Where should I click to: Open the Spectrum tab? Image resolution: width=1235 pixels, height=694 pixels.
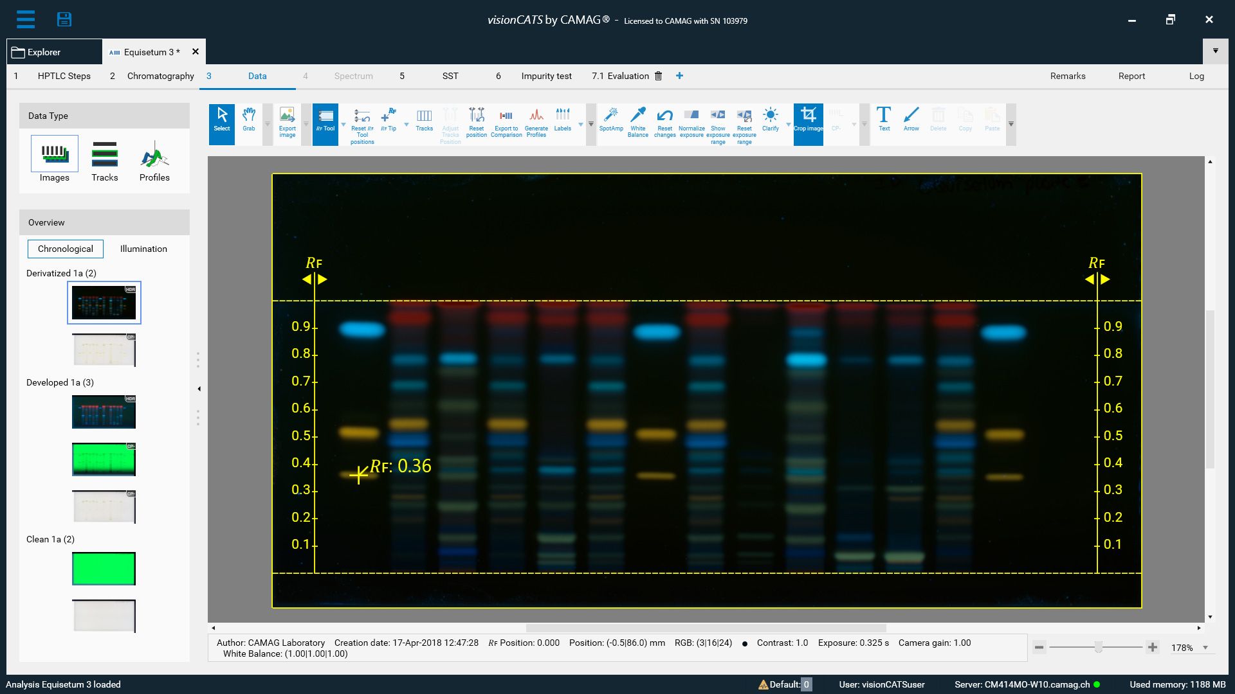point(352,75)
